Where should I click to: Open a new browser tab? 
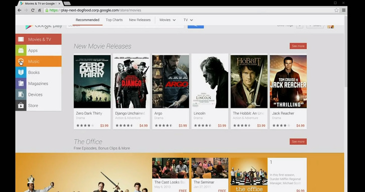pos(67,3)
